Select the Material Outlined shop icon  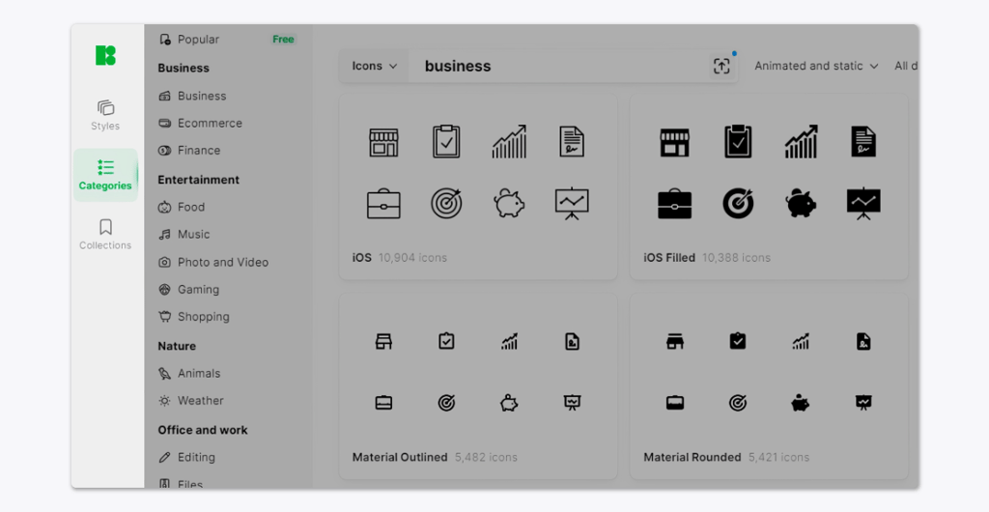tap(383, 341)
